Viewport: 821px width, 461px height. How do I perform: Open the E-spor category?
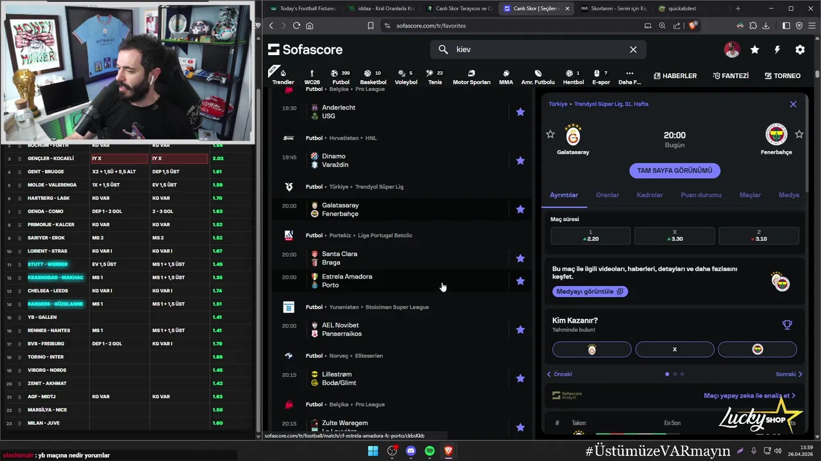click(601, 77)
